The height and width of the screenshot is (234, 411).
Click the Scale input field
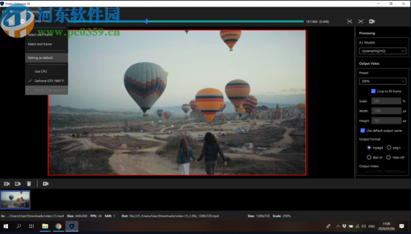pos(386,101)
